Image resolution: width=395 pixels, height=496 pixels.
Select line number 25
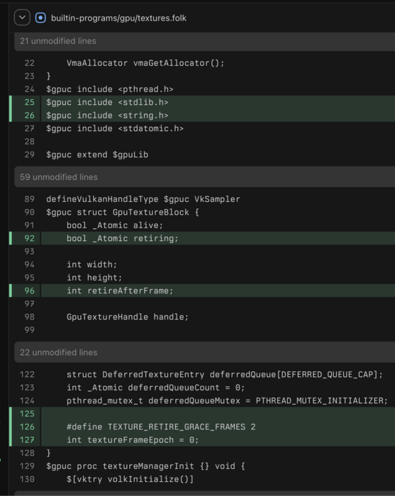click(30, 102)
